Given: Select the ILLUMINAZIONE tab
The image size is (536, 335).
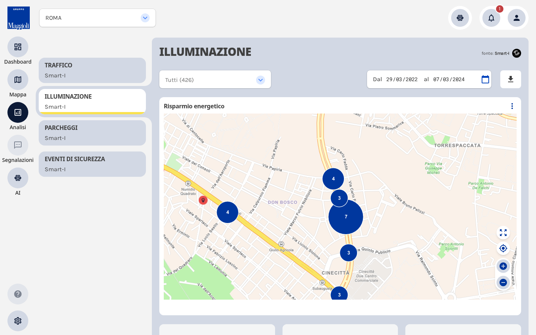Looking at the screenshot, I should pyautogui.click(x=92, y=102).
